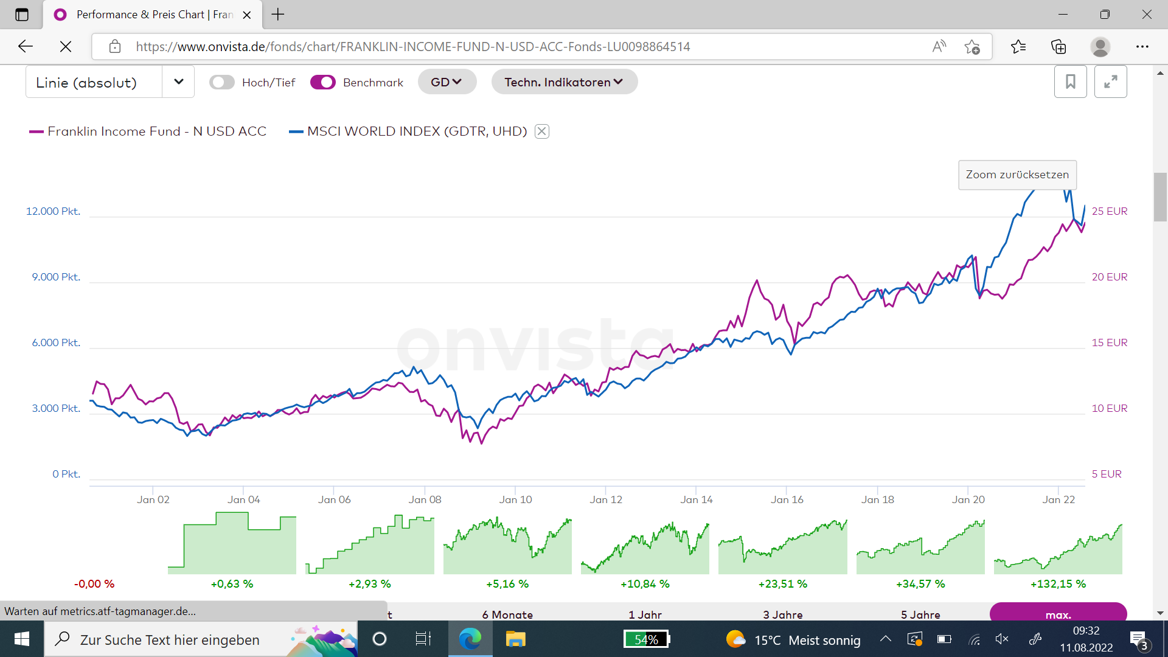Click browser stop loading icon
1168x657 pixels.
[x=66, y=47]
